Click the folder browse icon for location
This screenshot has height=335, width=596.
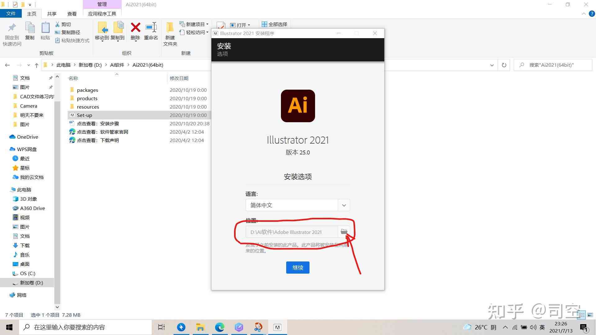344,232
